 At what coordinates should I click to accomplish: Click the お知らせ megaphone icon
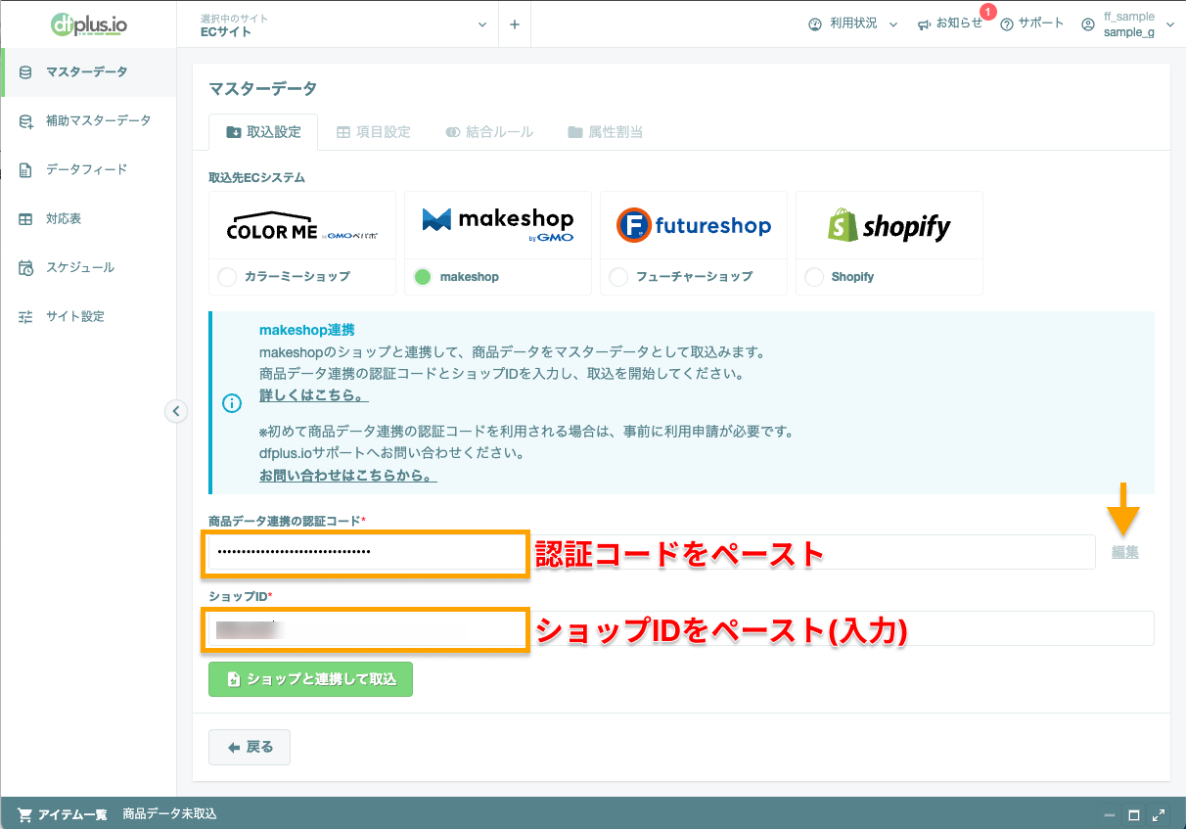(x=924, y=24)
